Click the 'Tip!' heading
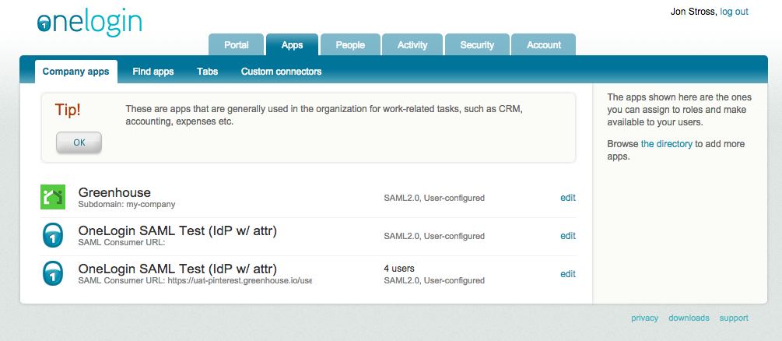The height and width of the screenshot is (341, 782). point(68,111)
